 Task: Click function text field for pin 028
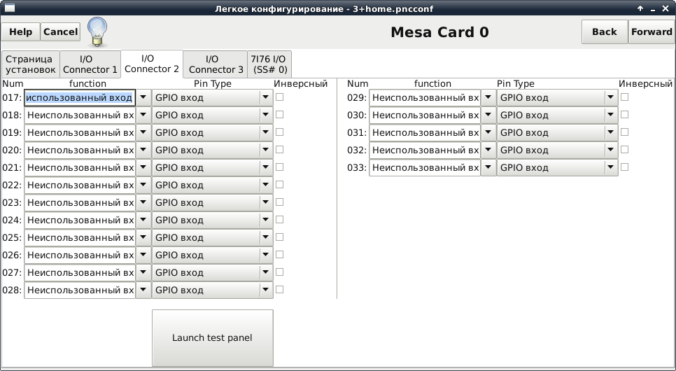pos(80,290)
